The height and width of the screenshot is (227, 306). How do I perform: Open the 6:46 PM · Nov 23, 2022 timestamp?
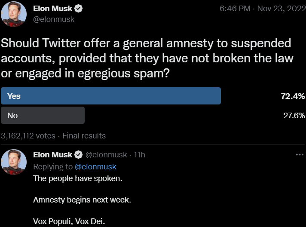(259, 9)
